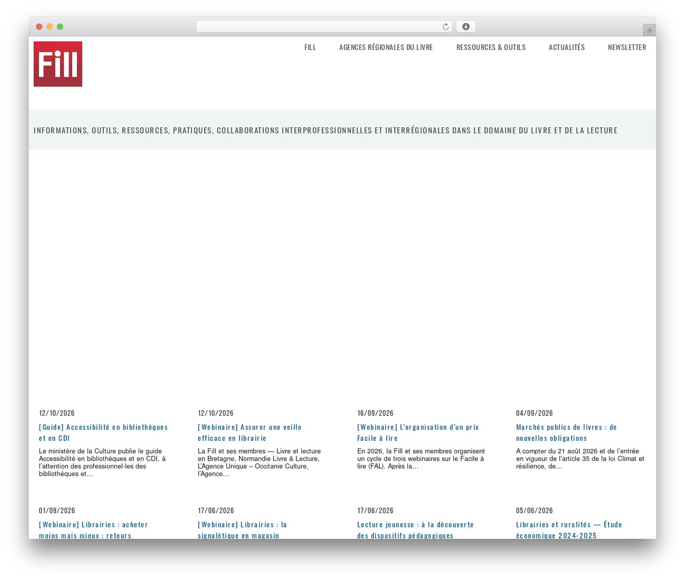Open Marchés publics de livres article
This screenshot has height=580, width=685.
[566, 432]
